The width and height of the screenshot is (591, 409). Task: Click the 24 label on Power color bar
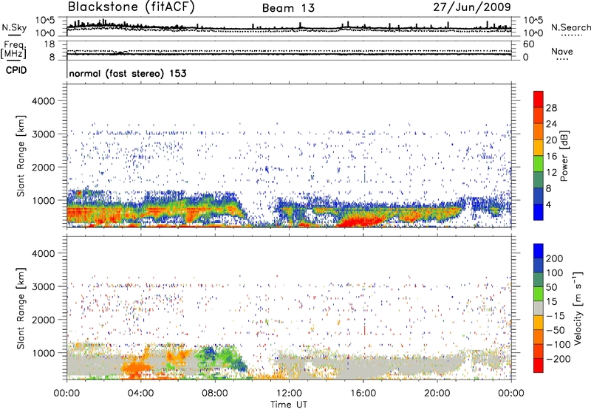(x=551, y=124)
